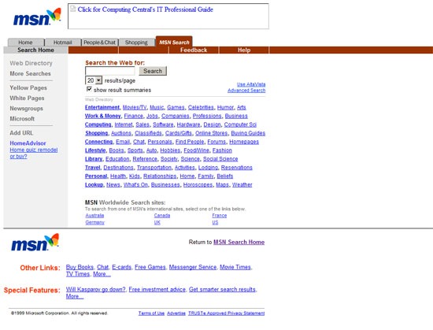The width and height of the screenshot is (433, 330).
Task: Open Find People directory link
Action: [x=190, y=142]
